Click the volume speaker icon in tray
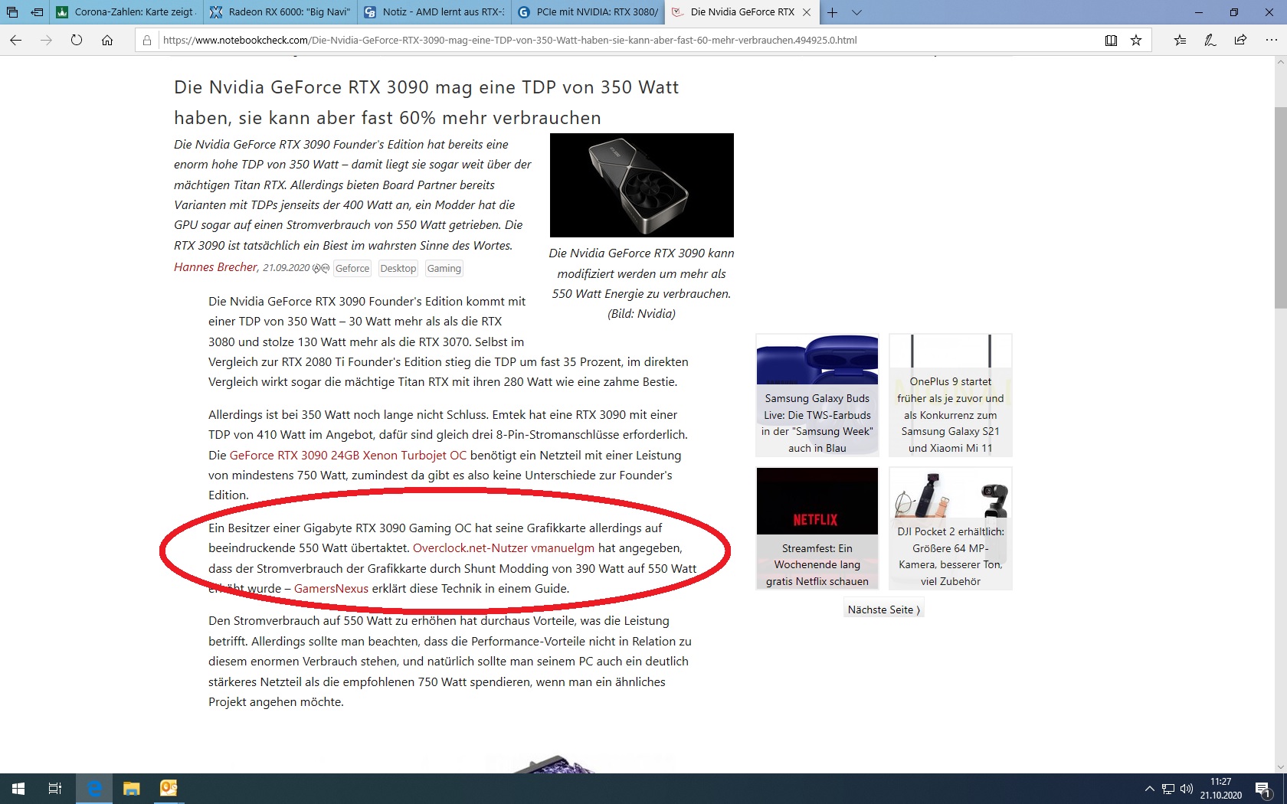This screenshot has width=1287, height=804. [1187, 789]
